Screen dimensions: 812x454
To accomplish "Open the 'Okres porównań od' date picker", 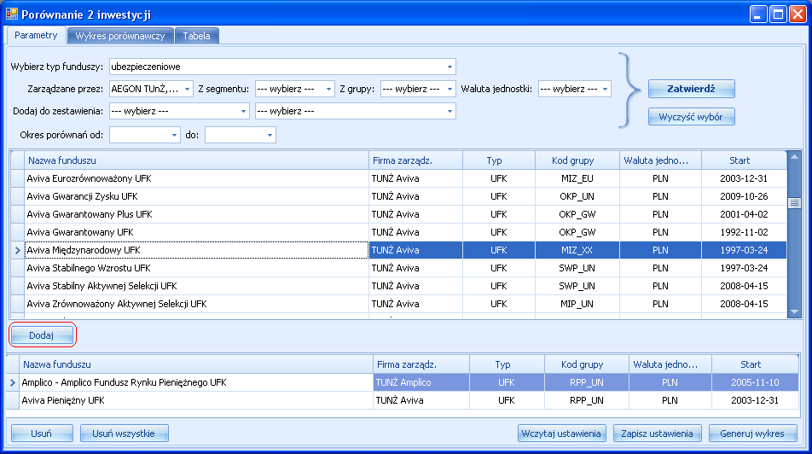I will [x=174, y=136].
